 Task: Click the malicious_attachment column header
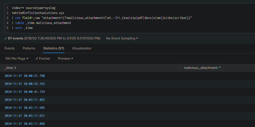[201, 68]
